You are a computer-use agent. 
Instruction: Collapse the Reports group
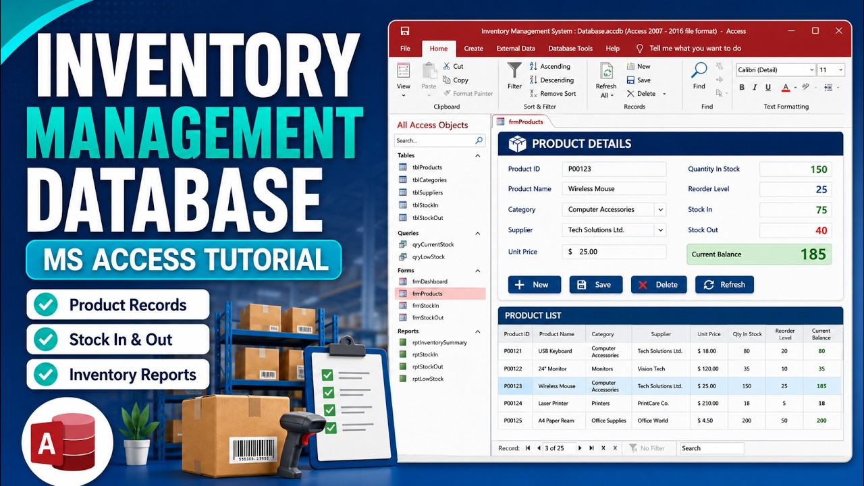click(x=478, y=331)
